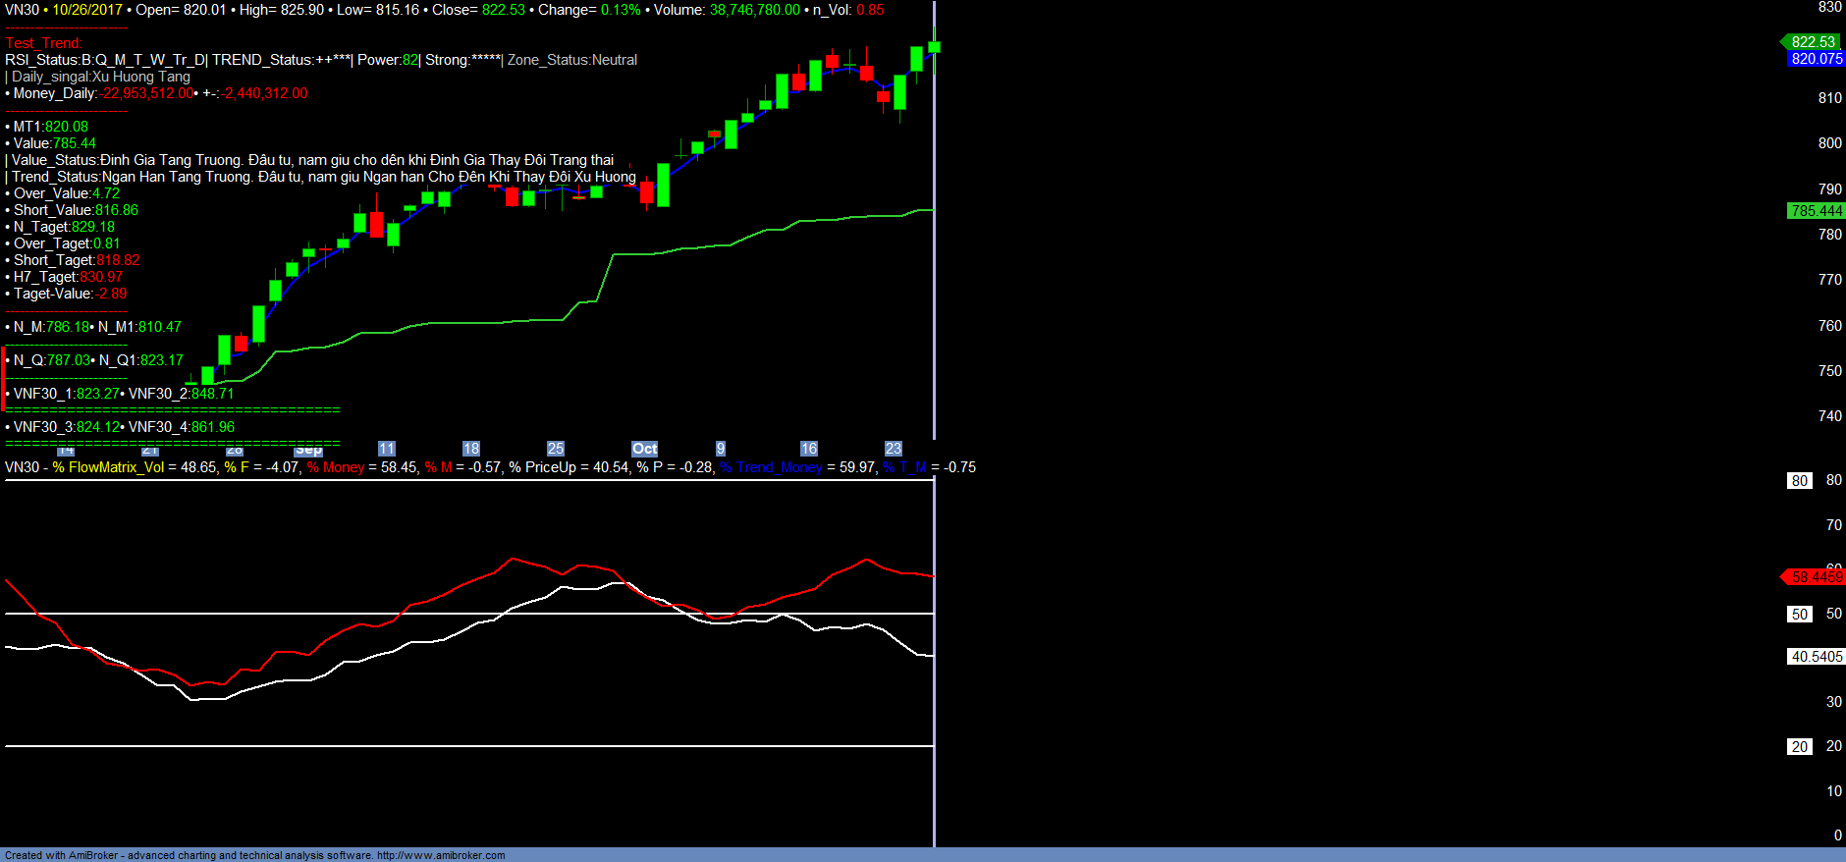
Task: Click the boxed 20 level label
Action: pyautogui.click(x=1799, y=747)
